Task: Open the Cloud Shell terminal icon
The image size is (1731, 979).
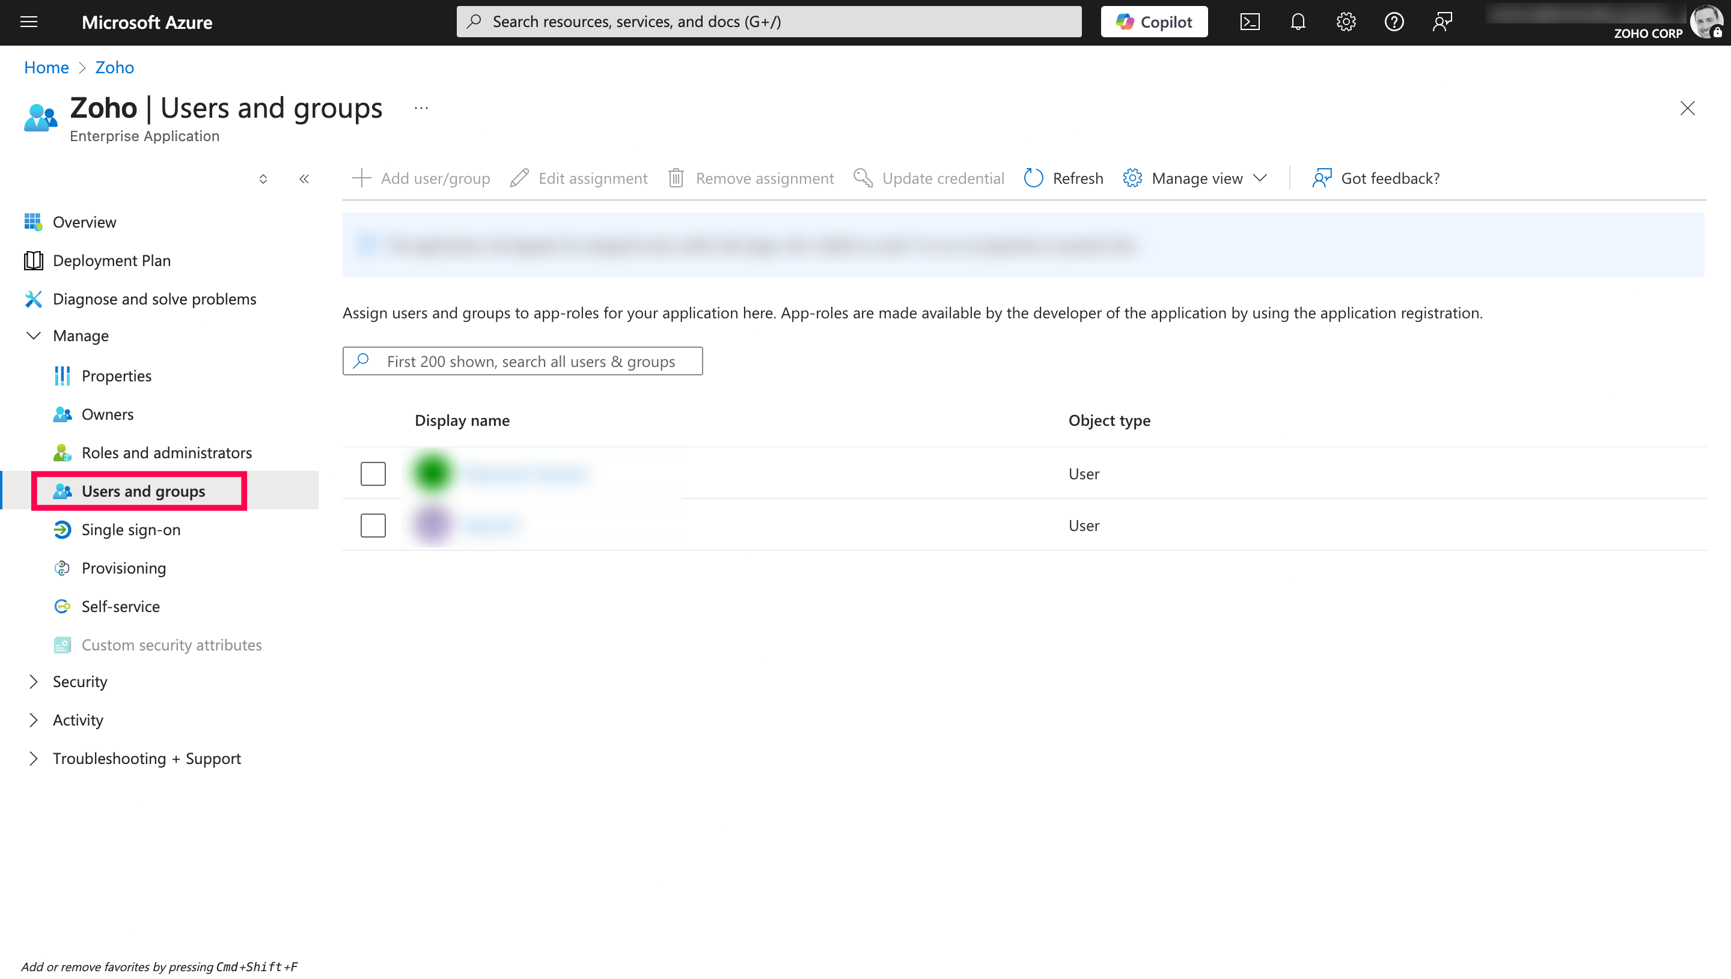Action: click(1250, 22)
